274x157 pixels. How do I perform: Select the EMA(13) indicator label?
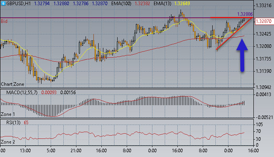pyautogui.click(x=162, y=4)
